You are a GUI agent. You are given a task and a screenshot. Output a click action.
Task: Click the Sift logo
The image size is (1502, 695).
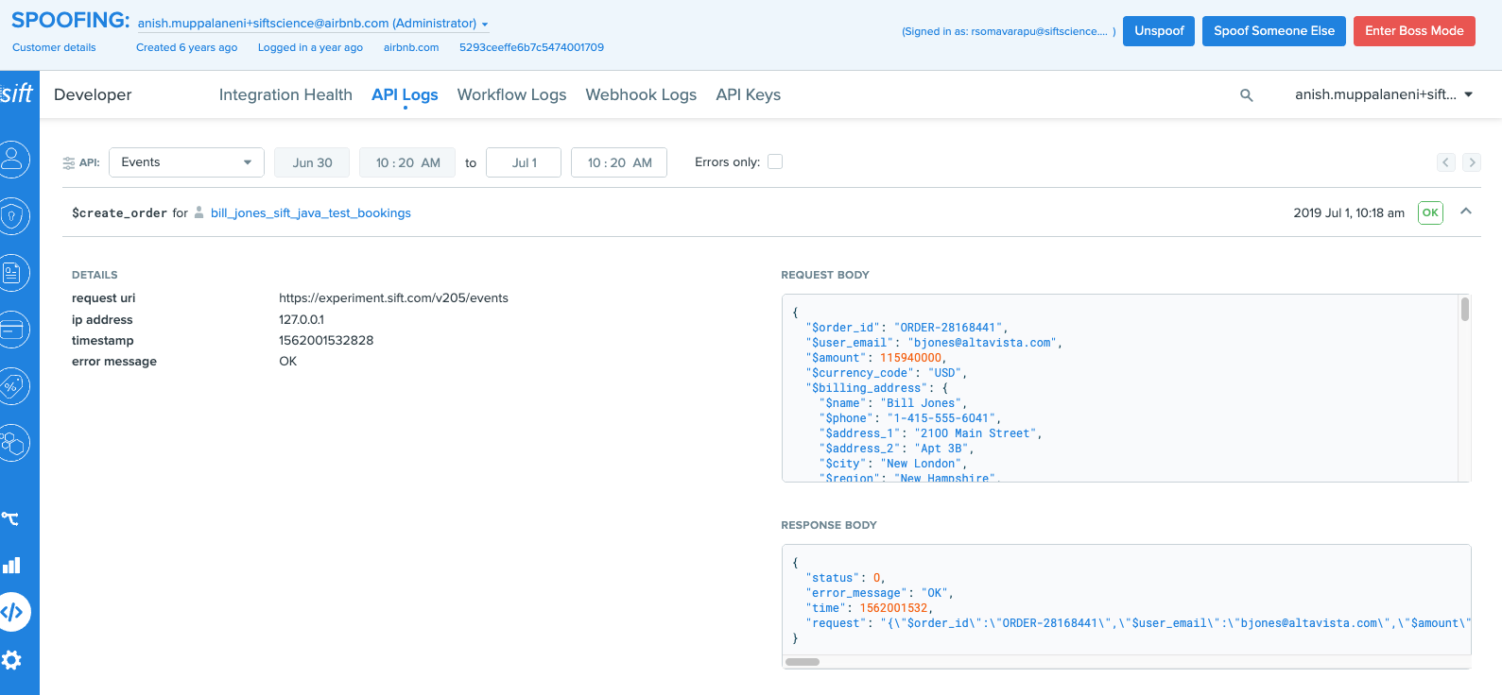pos(17,93)
